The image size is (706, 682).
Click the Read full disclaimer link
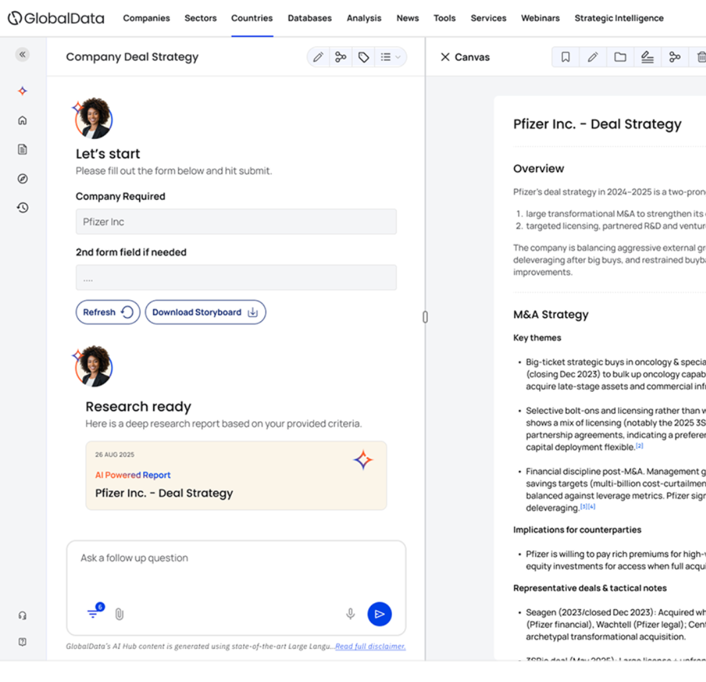pos(370,646)
